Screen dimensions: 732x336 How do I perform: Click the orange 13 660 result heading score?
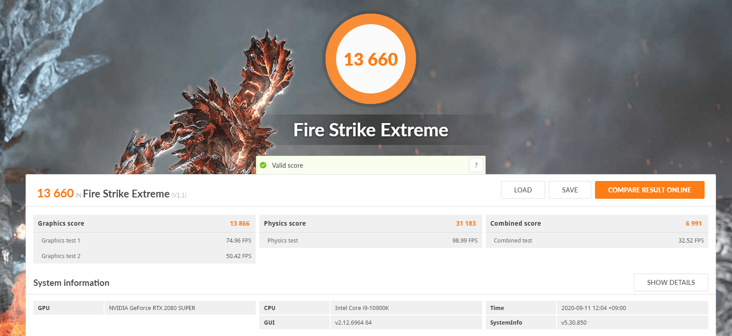click(55, 193)
